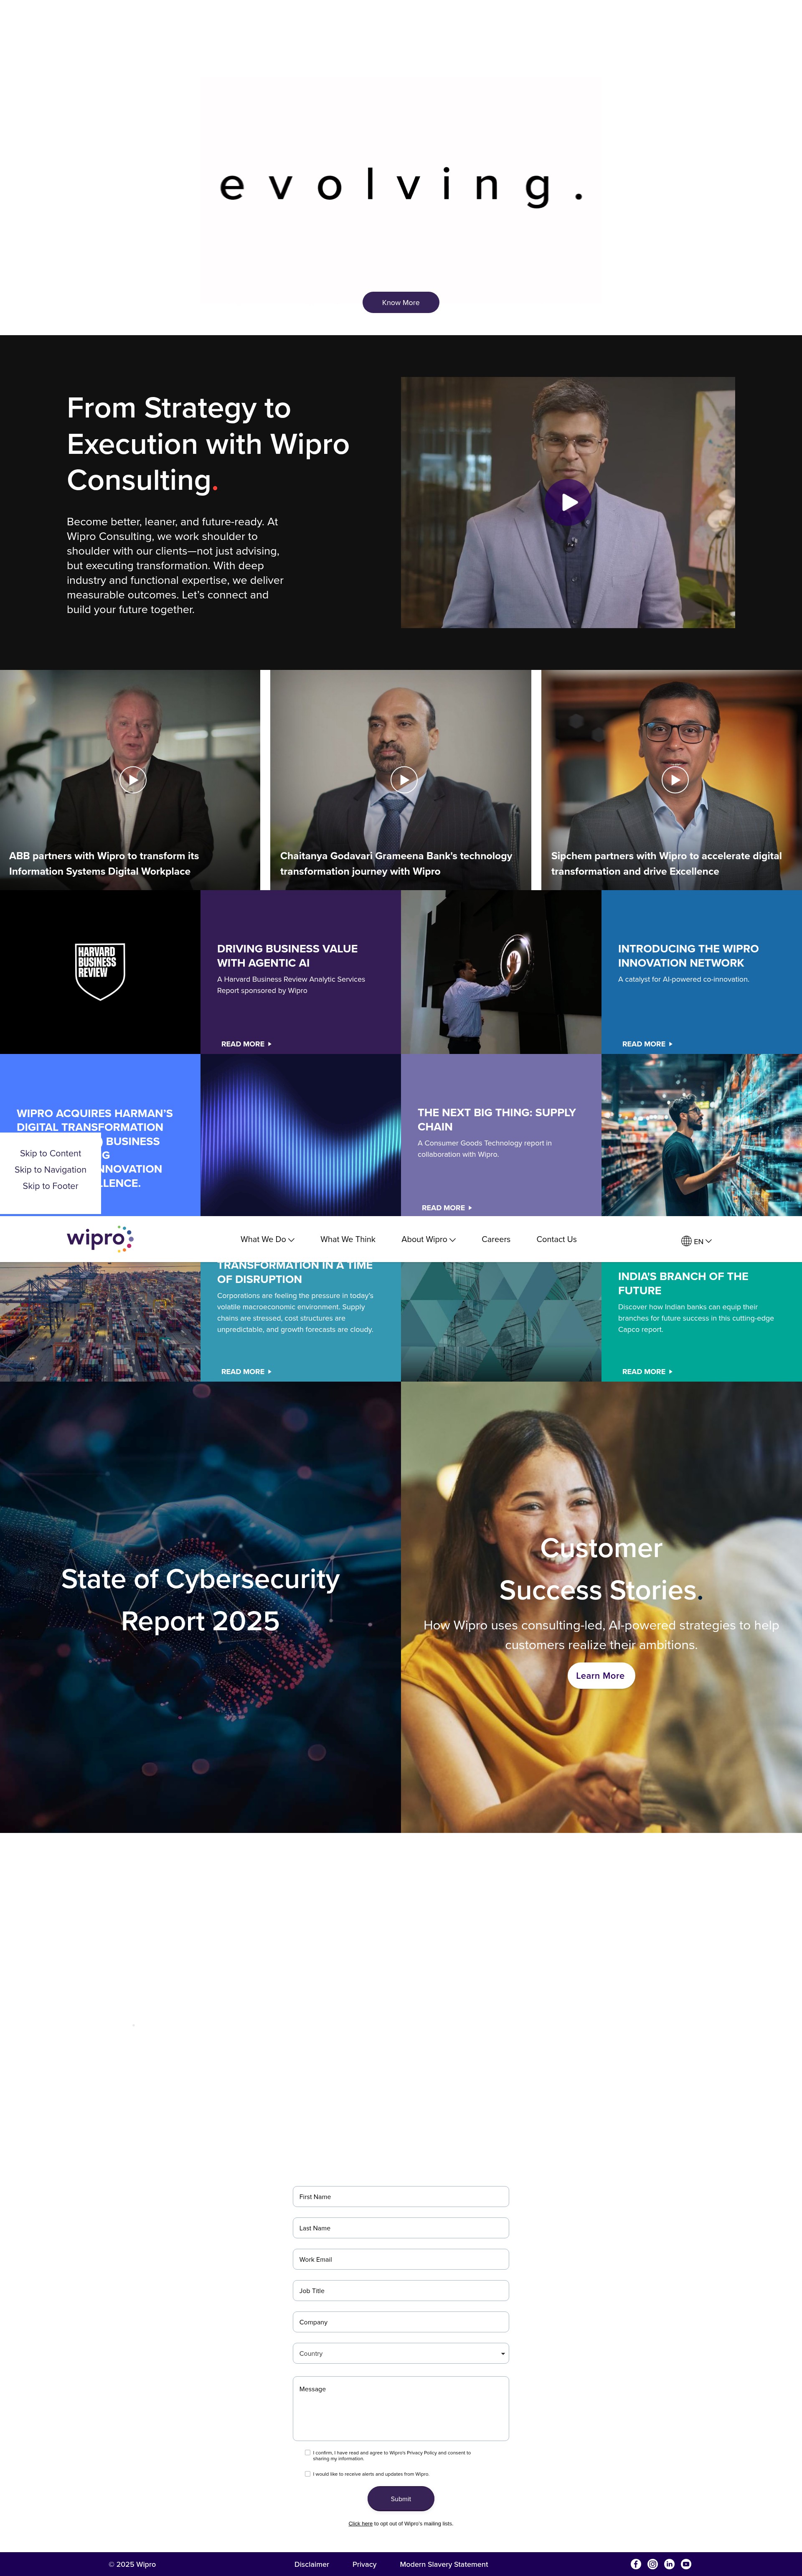Open the Modern Slavery Statement link
The image size is (802, 2576).
[x=444, y=2564]
